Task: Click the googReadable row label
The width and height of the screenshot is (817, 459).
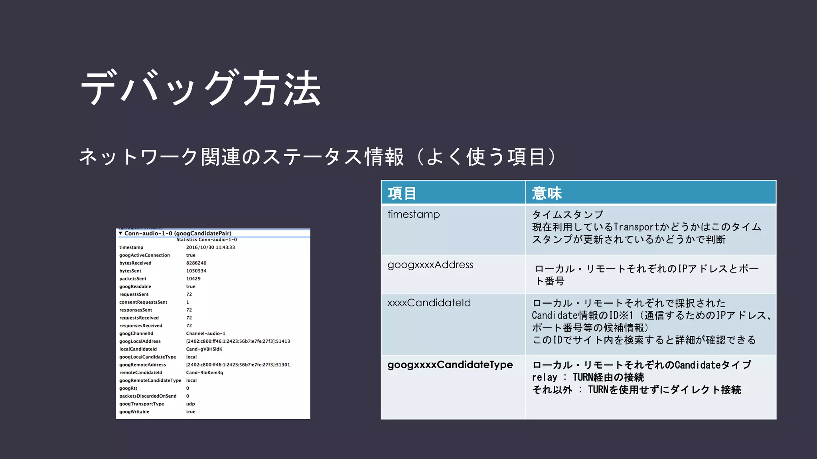Action: click(x=135, y=286)
